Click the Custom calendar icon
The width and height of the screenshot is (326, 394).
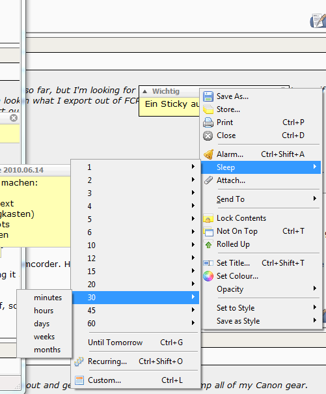click(79, 380)
